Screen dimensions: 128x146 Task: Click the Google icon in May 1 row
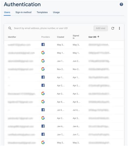click(43, 53)
